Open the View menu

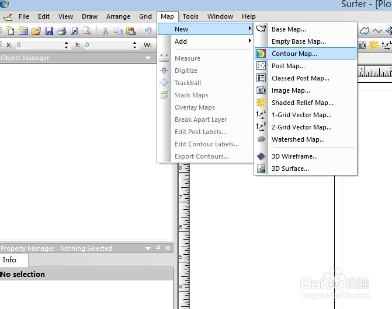(x=66, y=16)
